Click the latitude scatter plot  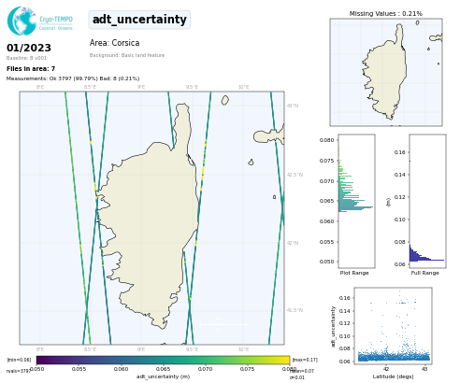tap(393, 326)
